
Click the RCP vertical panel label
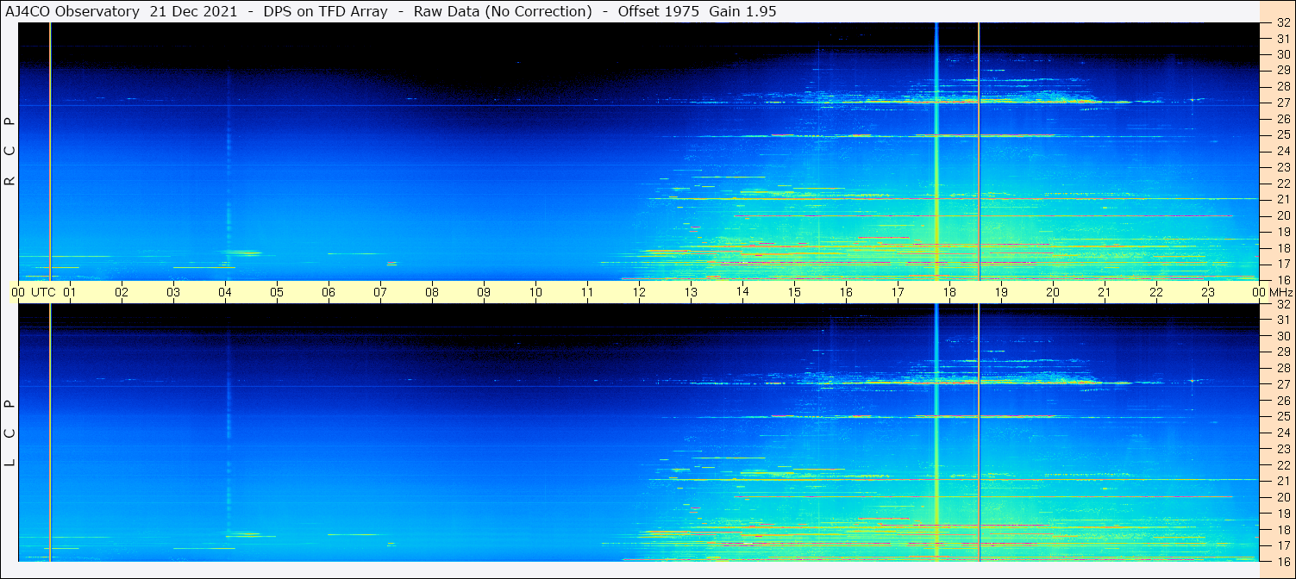10,152
